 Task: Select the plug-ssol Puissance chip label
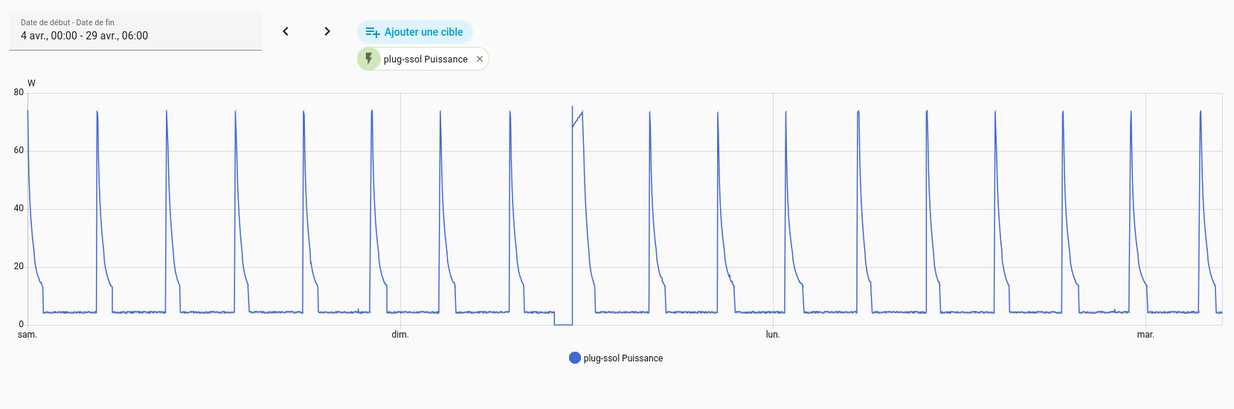[x=425, y=59]
